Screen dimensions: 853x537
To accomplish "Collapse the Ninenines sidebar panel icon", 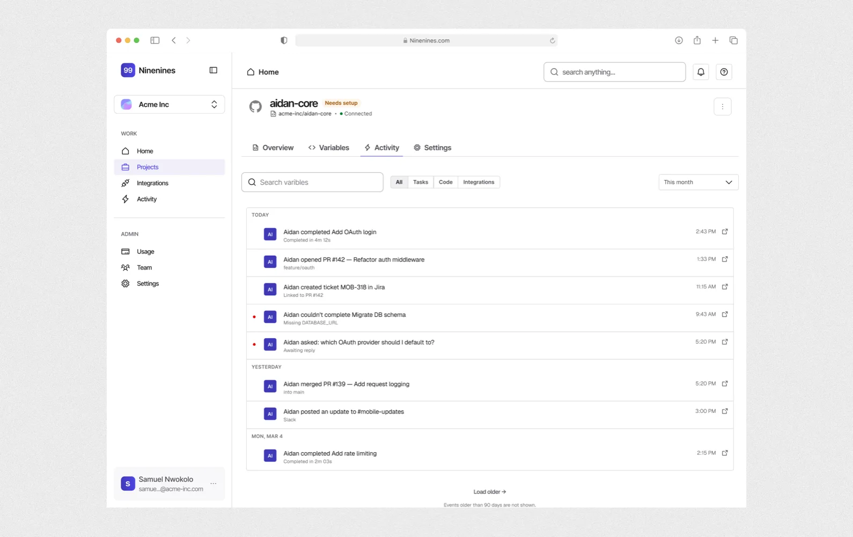I will pos(213,70).
